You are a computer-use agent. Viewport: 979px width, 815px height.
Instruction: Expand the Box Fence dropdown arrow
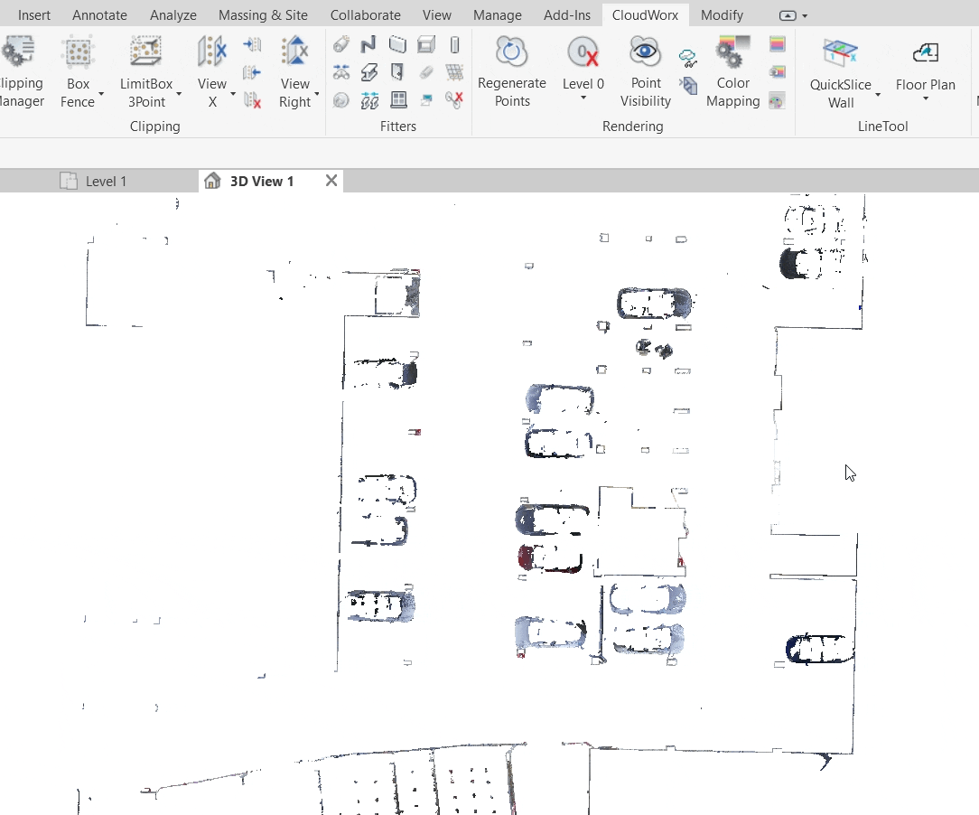coord(101,94)
